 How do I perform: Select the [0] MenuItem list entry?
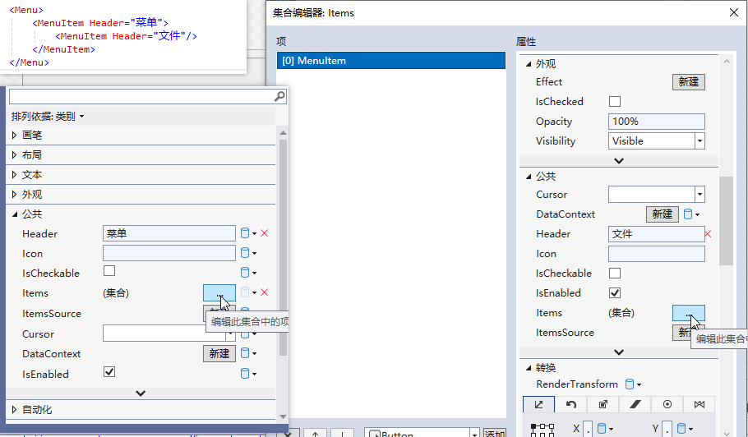coord(391,61)
